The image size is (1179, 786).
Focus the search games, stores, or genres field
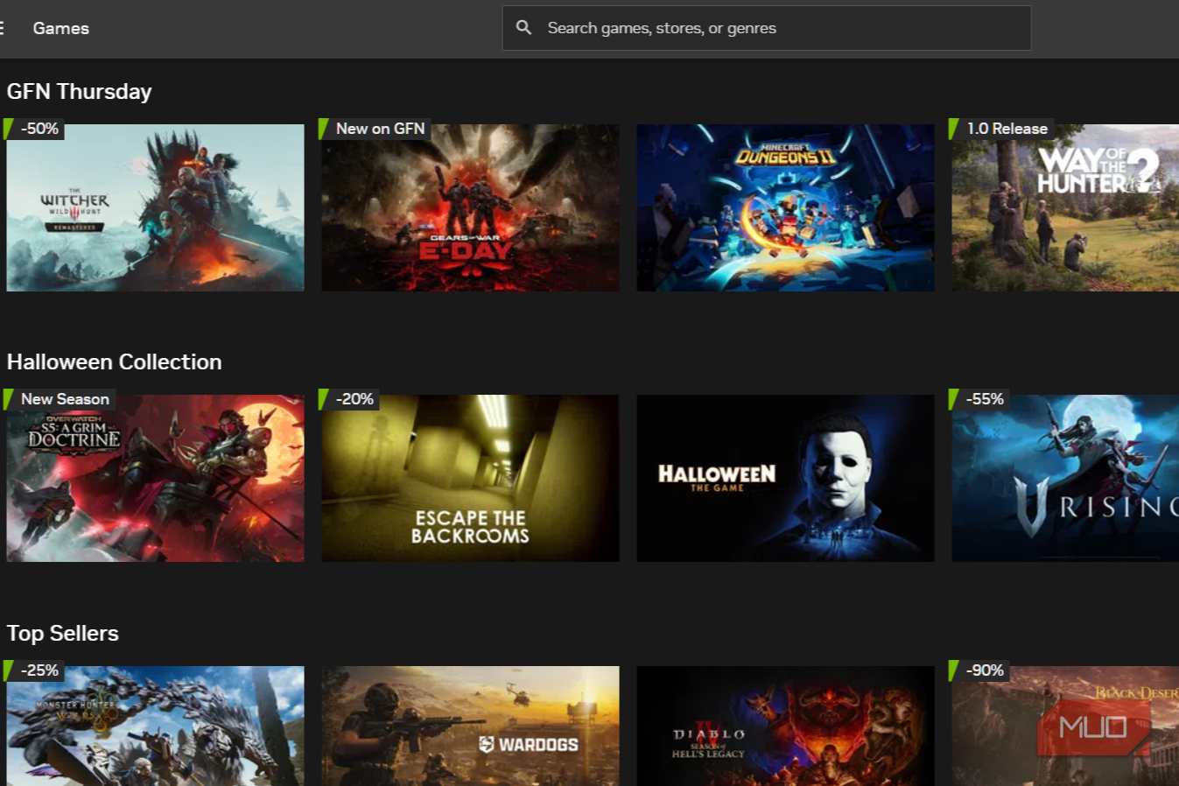[766, 28]
